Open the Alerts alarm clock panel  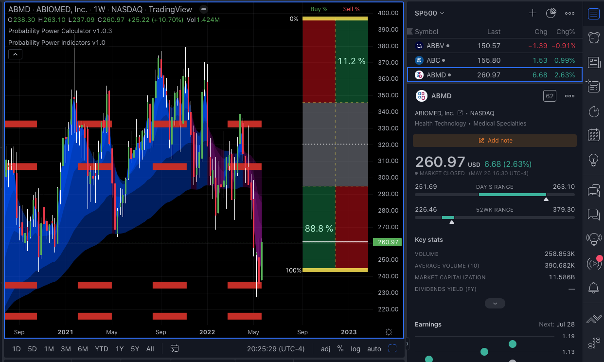(x=593, y=37)
